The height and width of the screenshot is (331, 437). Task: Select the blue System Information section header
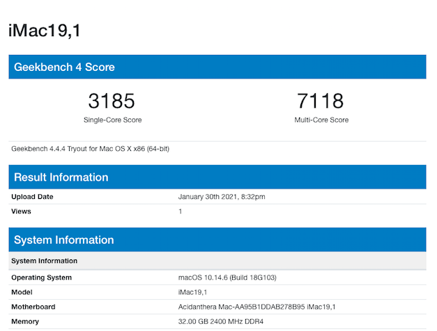point(63,240)
